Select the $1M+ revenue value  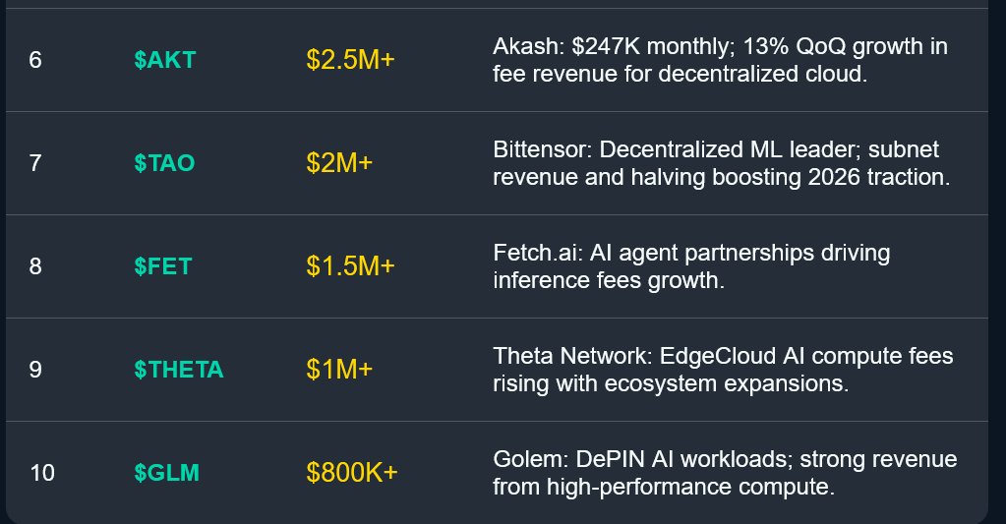[x=339, y=370]
